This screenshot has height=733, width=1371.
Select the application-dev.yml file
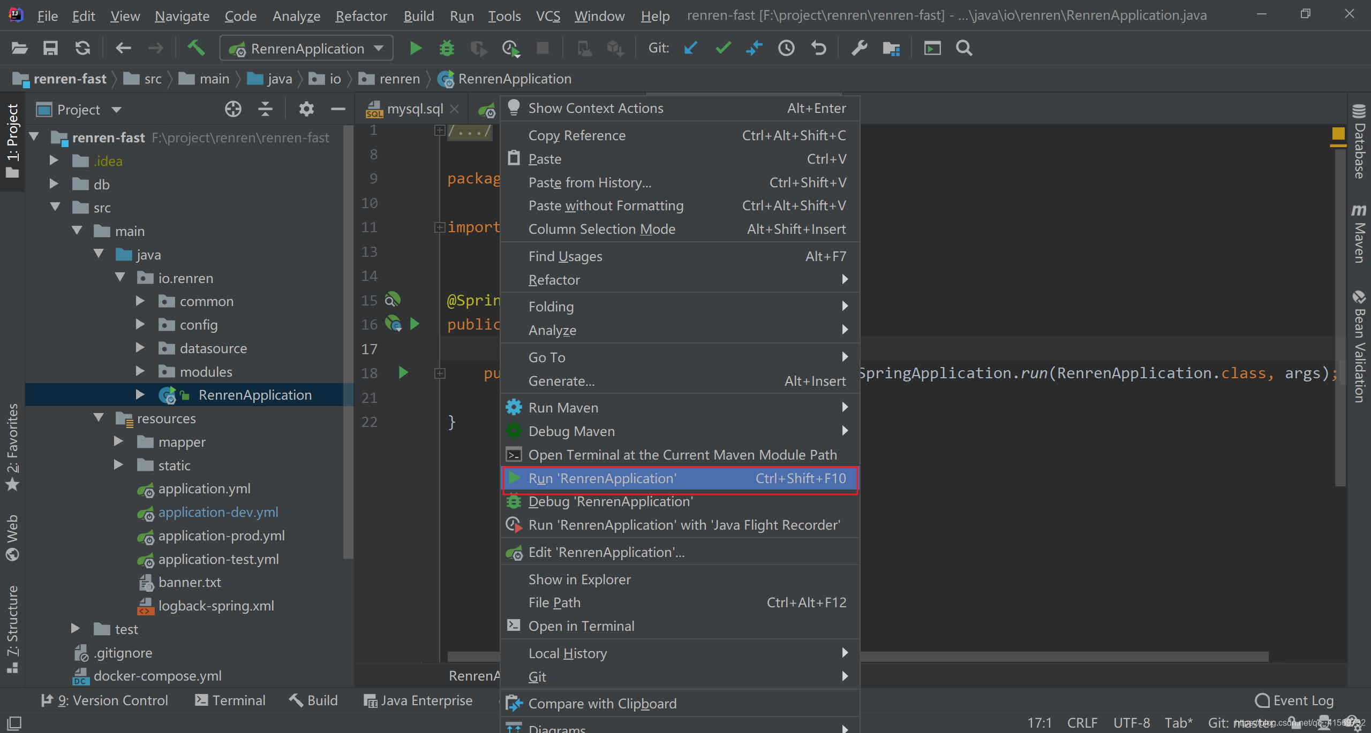click(x=217, y=512)
